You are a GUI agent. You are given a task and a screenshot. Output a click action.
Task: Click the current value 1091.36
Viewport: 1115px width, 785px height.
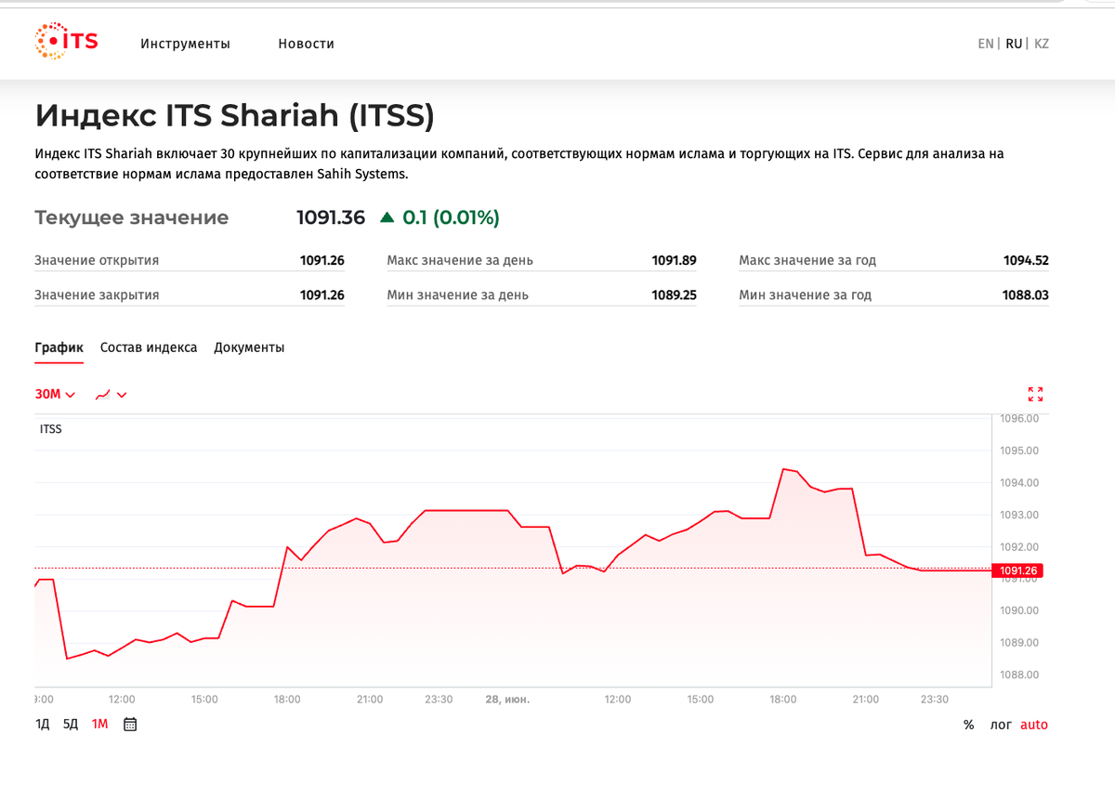(x=331, y=217)
